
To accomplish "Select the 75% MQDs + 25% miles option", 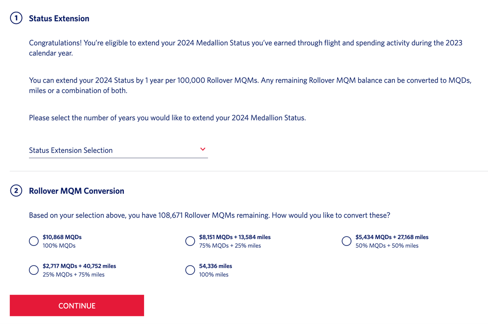I will (190, 241).
